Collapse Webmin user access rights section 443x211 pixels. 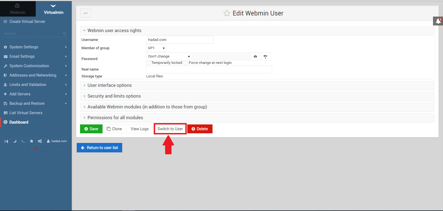[x=257, y=31]
